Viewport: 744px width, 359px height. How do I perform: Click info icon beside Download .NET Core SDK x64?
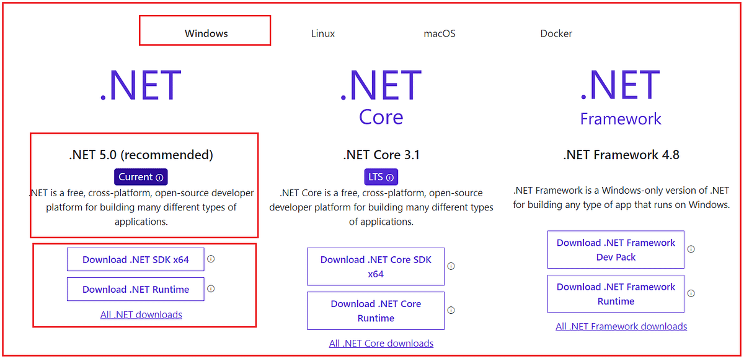click(x=451, y=266)
